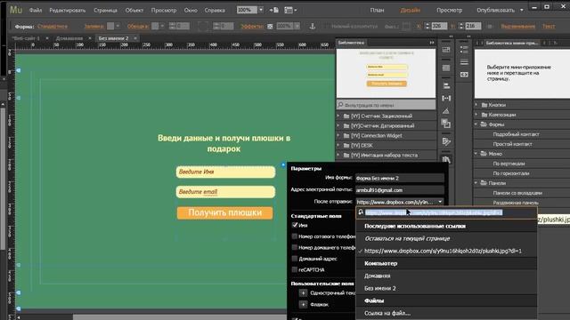Uncheck the Имя standard field checkbox
This screenshot has height=320, width=570.
click(295, 225)
